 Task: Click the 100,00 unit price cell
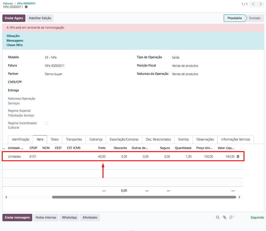(208, 156)
